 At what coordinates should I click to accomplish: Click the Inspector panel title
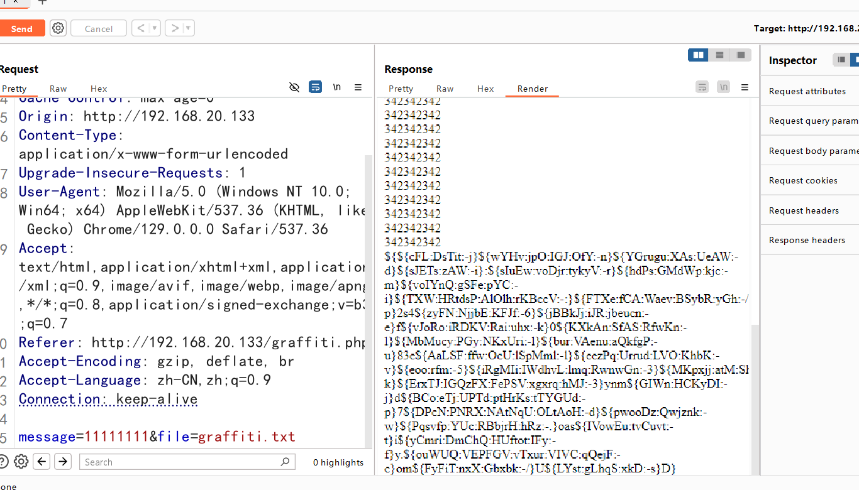[x=793, y=60]
